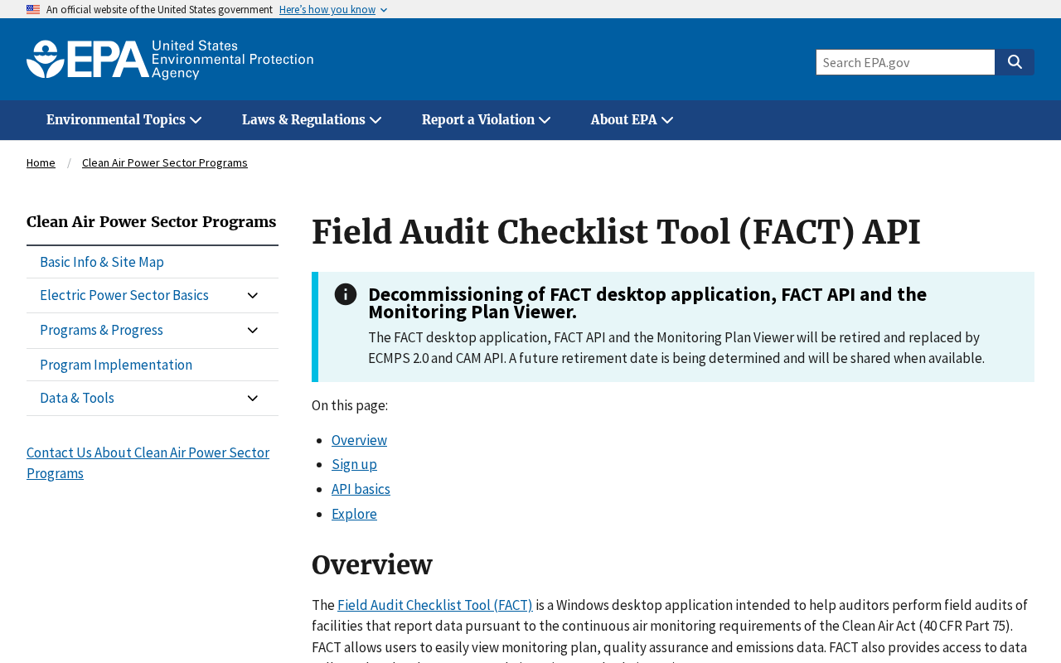Open the Report a Violation menu
Screen dimensions: 1061x663
[487, 120]
